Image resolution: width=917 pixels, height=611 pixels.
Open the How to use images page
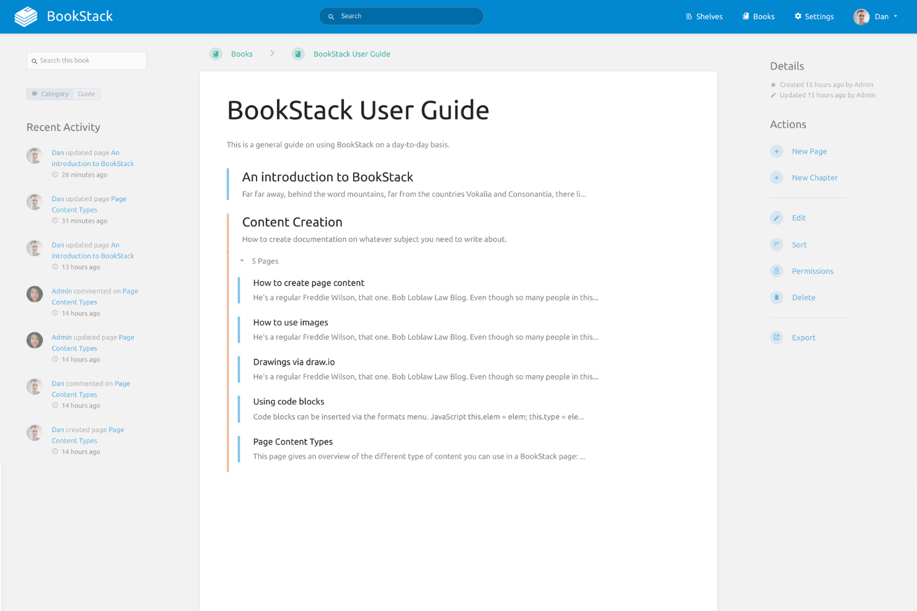(x=291, y=322)
